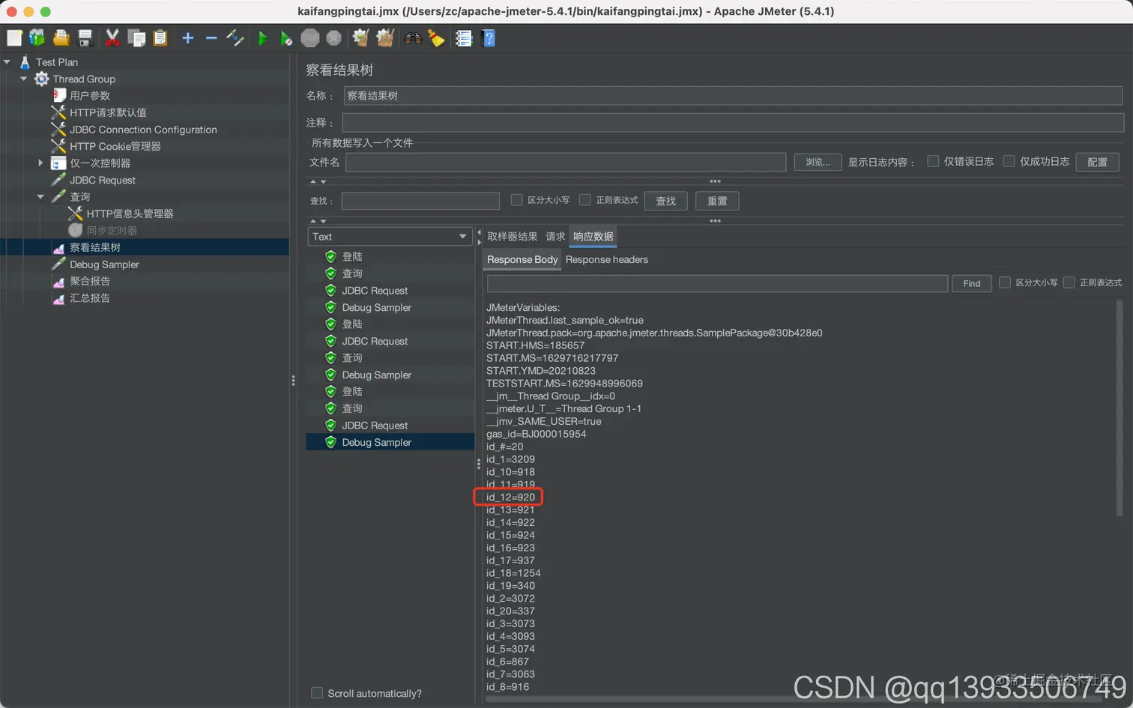Viewport: 1133px width, 708px height.
Task: Select the 聚合报告 listener in the tree
Action: tap(89, 281)
